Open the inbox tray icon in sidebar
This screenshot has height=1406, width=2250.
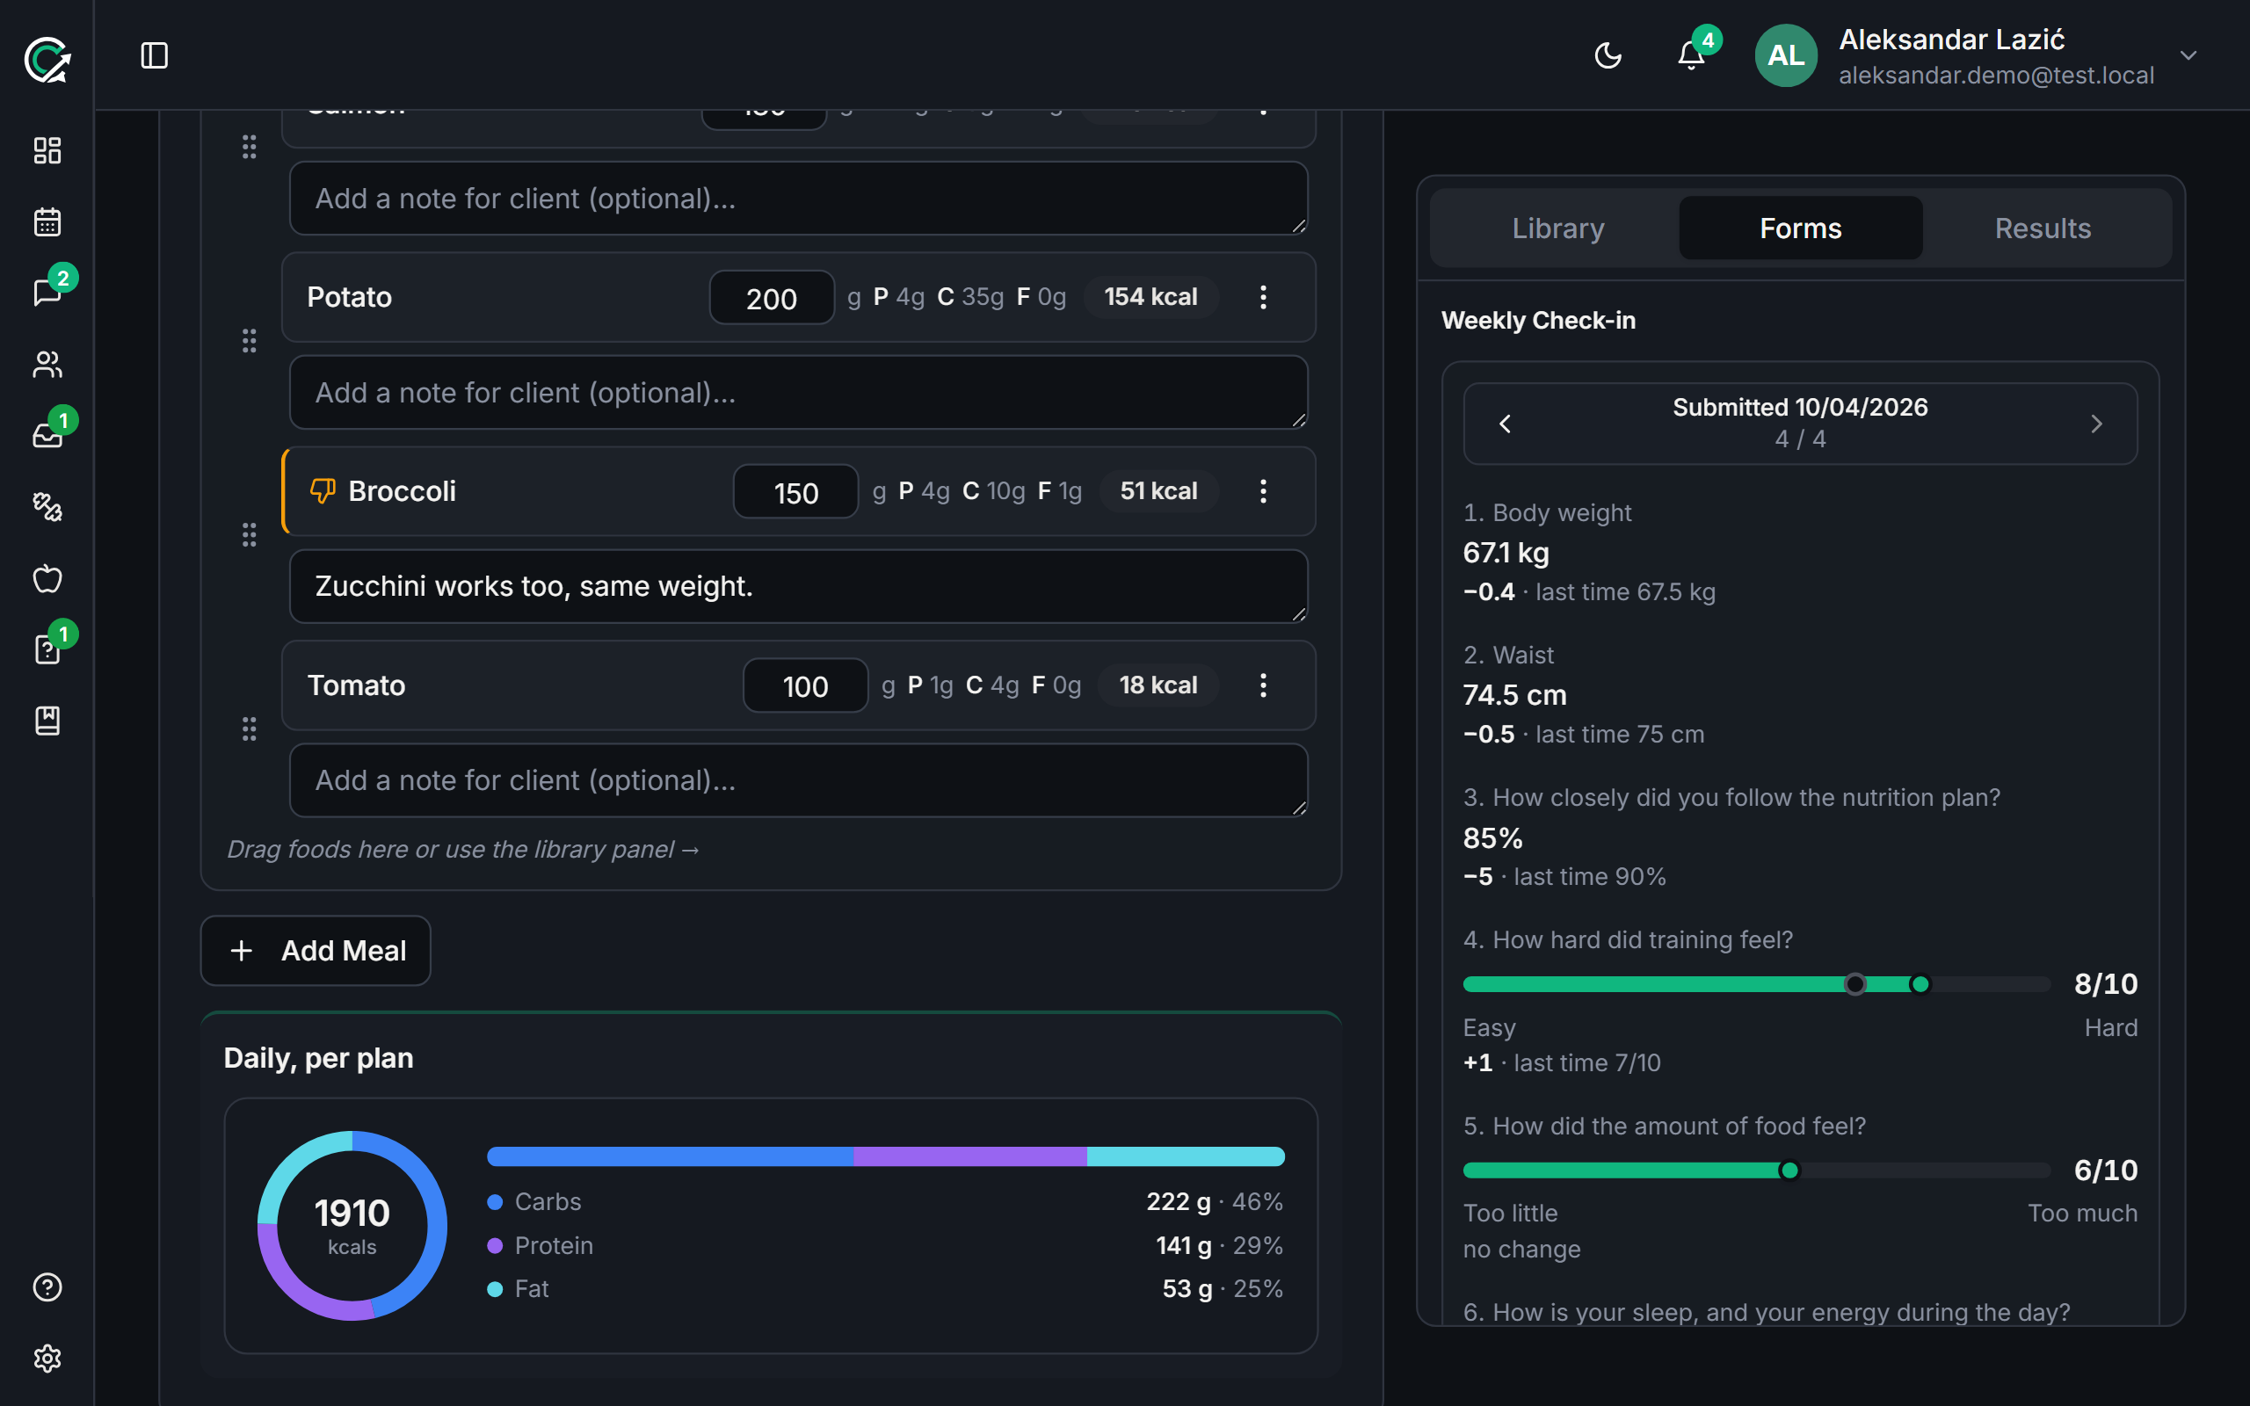47,435
